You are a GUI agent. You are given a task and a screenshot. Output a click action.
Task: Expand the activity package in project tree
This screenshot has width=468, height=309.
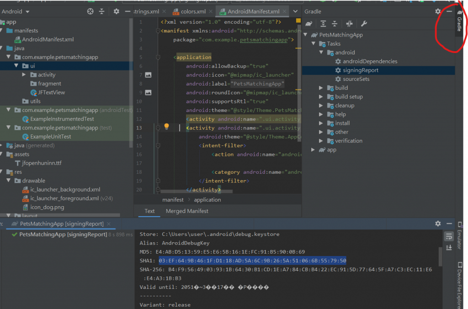pyautogui.click(x=24, y=75)
